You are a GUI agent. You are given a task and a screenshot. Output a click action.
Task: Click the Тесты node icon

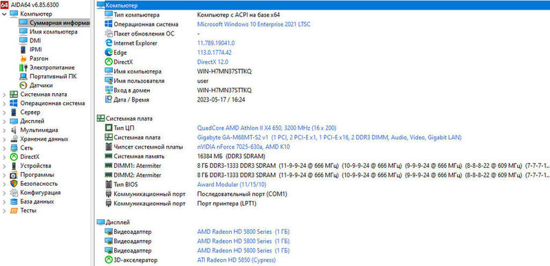coord(14,210)
